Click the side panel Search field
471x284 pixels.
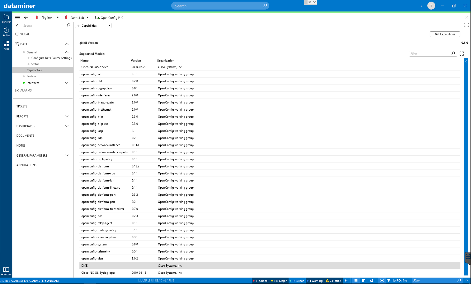coord(43,26)
